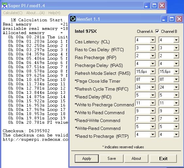Click the 'Loop 19' timing line
Image resolution: width=184 pixels, height=168 pixels.
point(37,118)
